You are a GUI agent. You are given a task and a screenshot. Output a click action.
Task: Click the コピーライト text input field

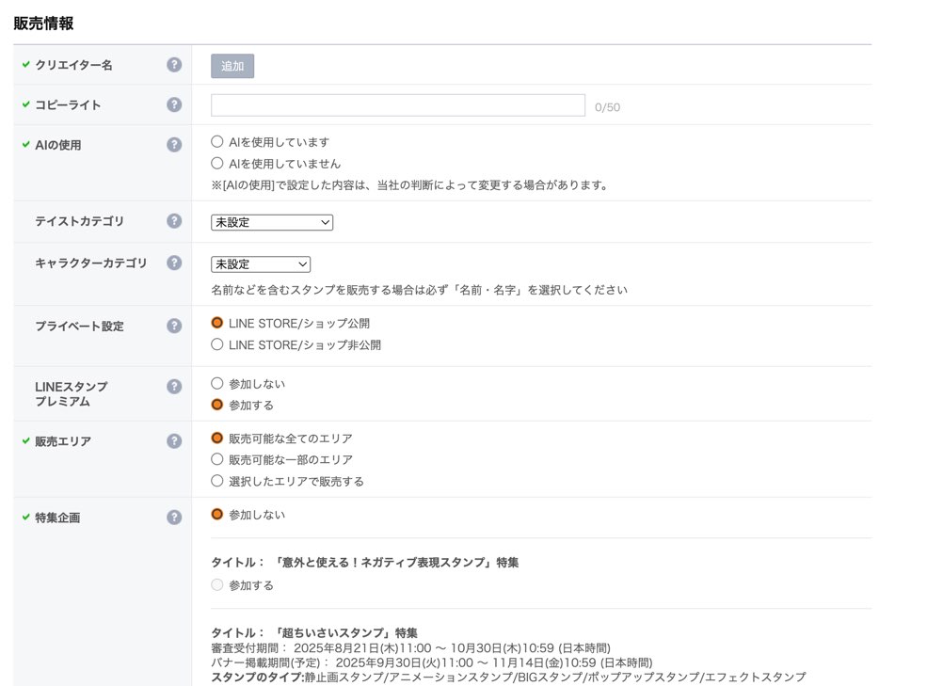(x=397, y=105)
